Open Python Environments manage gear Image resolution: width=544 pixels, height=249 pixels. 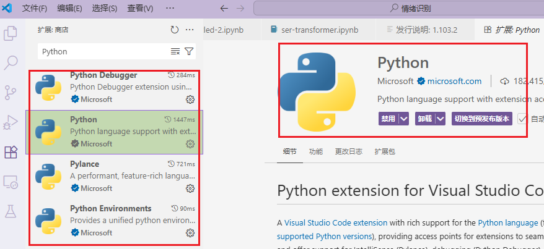pos(190,233)
